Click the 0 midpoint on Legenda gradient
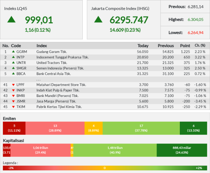This screenshot has height=173, width=210. tap(105, 168)
